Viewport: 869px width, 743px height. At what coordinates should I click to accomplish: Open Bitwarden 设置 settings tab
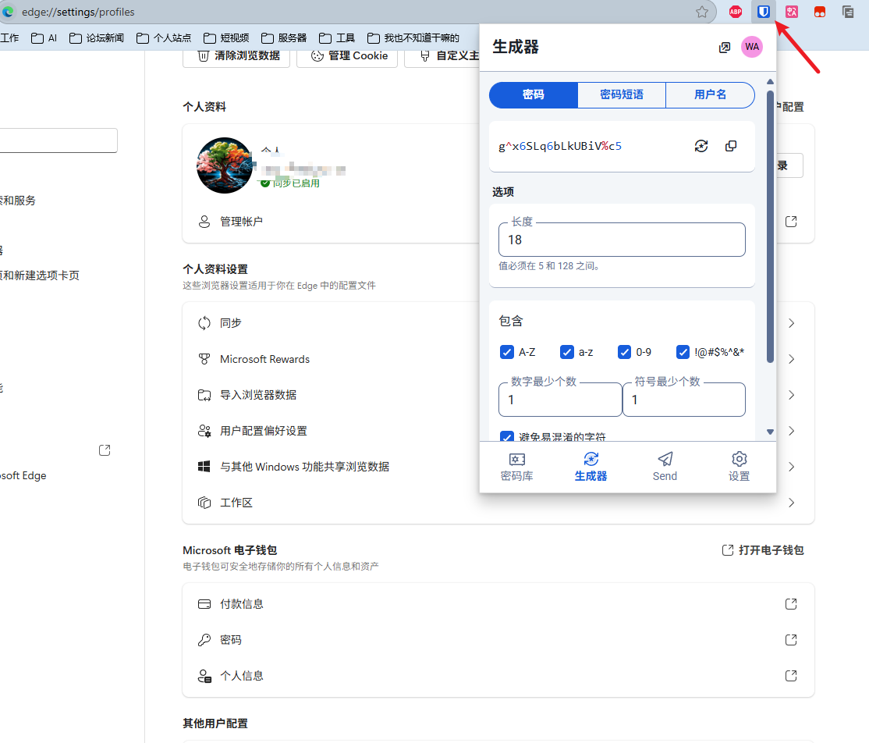pos(739,466)
